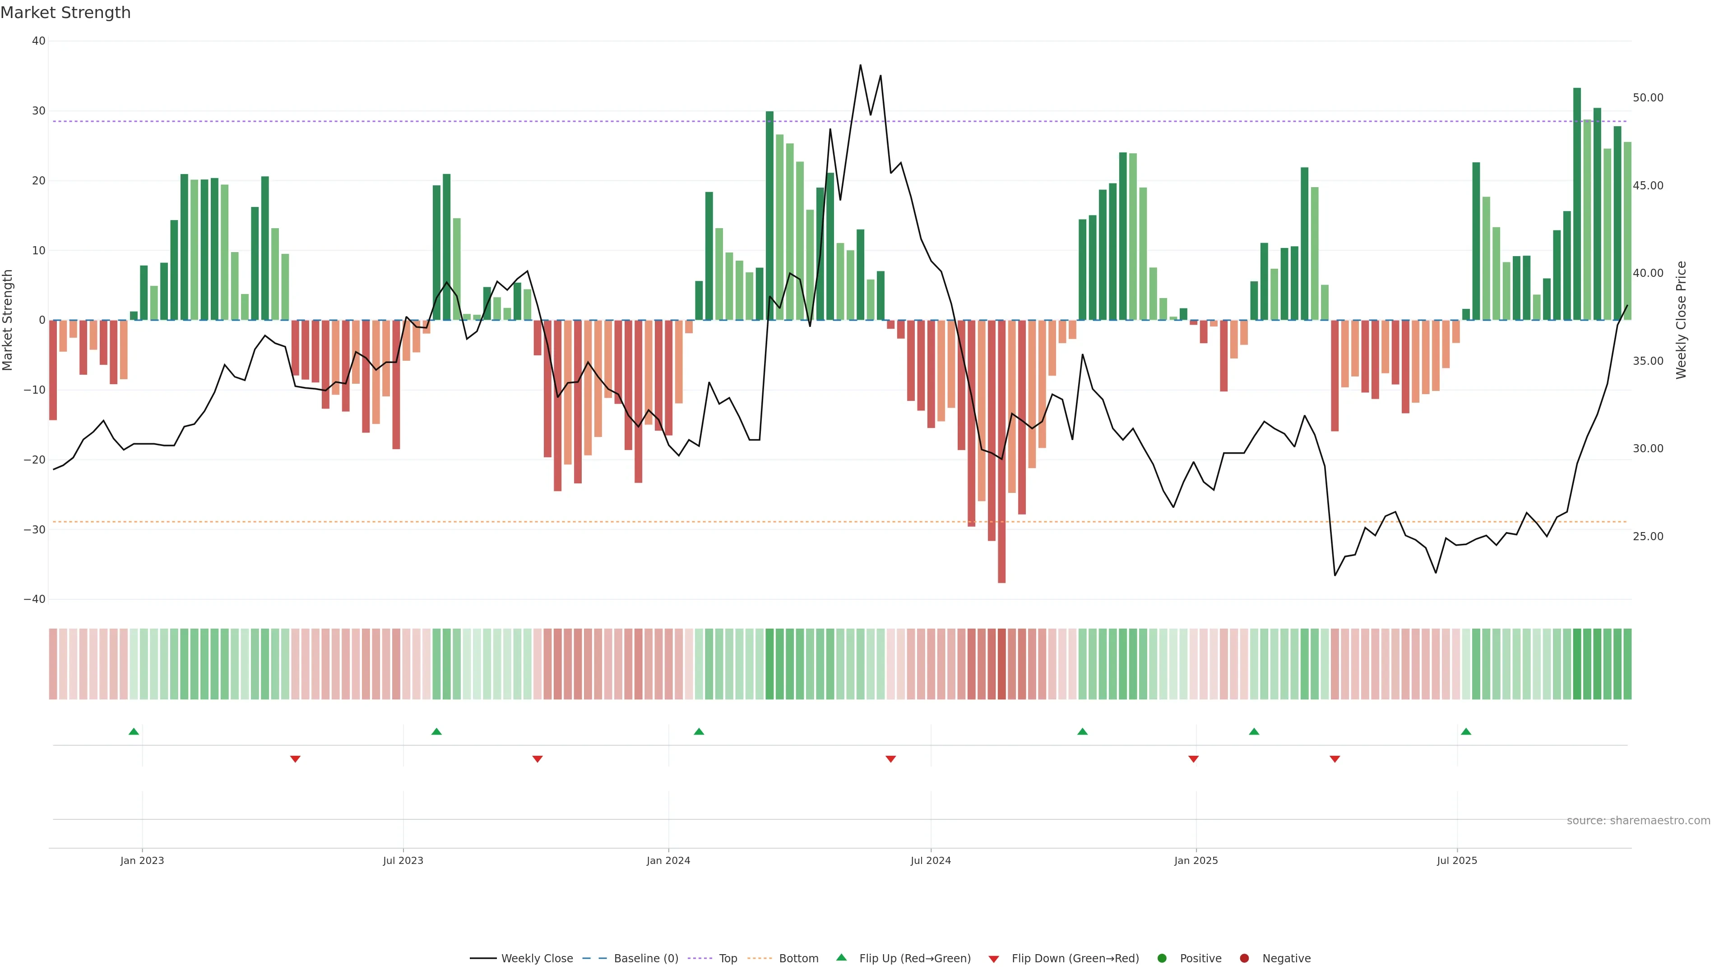Click the Market Strength chart title
Screen dimensions: 1733x974
click(x=65, y=13)
